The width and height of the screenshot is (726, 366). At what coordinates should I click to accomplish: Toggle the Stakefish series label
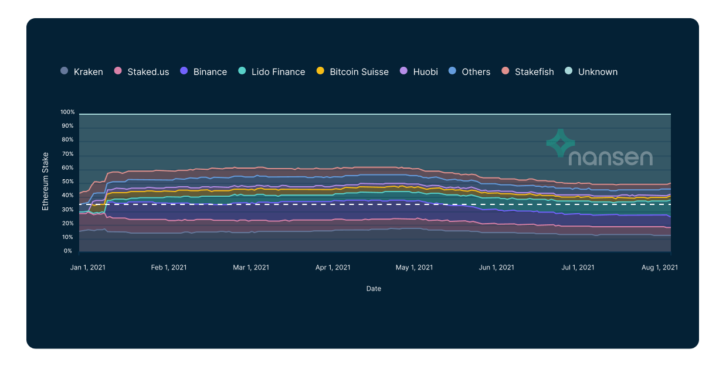[x=534, y=72]
